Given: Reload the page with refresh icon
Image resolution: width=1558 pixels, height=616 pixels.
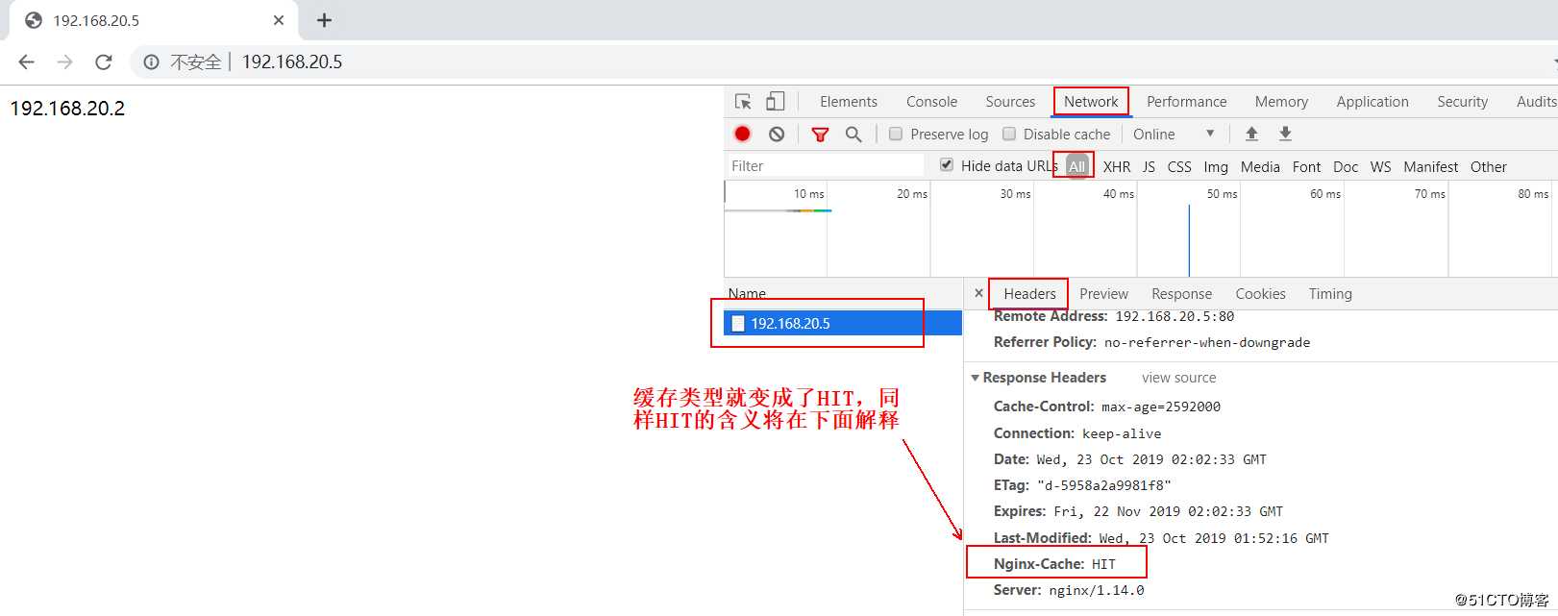Looking at the screenshot, I should (104, 62).
